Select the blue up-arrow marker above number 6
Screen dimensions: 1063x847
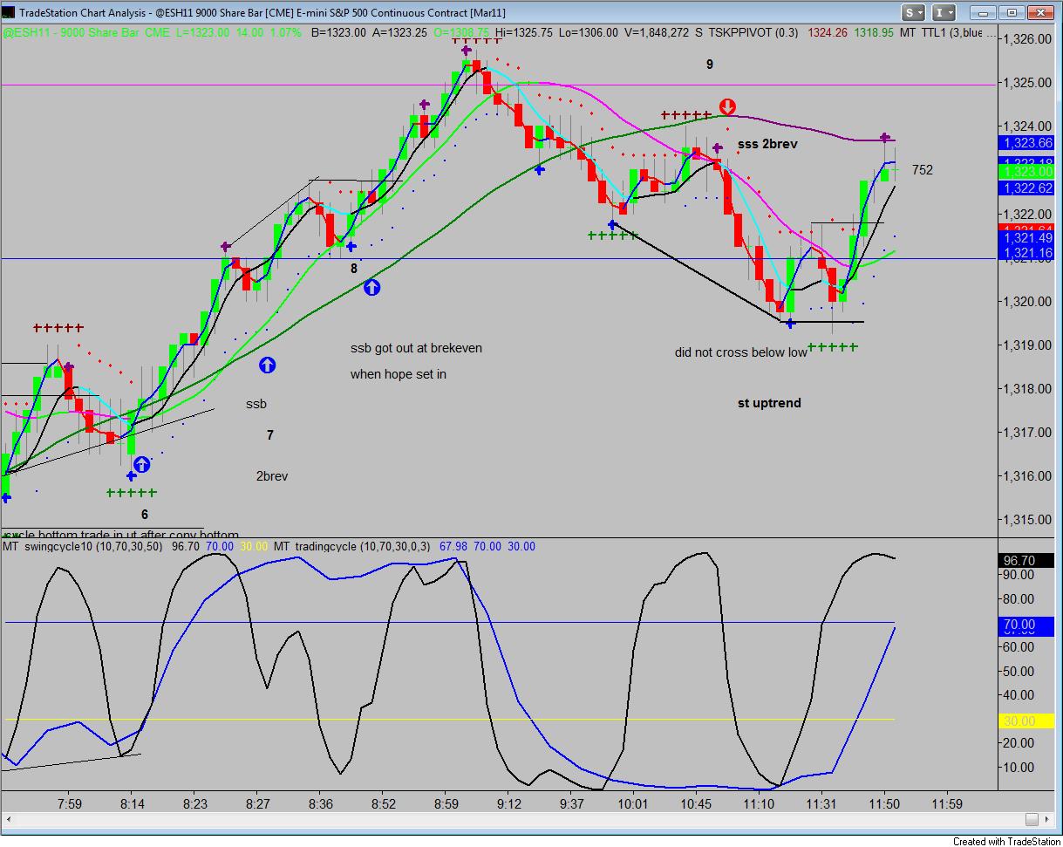pyautogui.click(x=141, y=464)
